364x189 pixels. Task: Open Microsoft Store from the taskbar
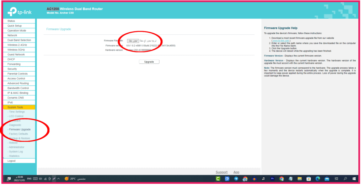coord(309,179)
